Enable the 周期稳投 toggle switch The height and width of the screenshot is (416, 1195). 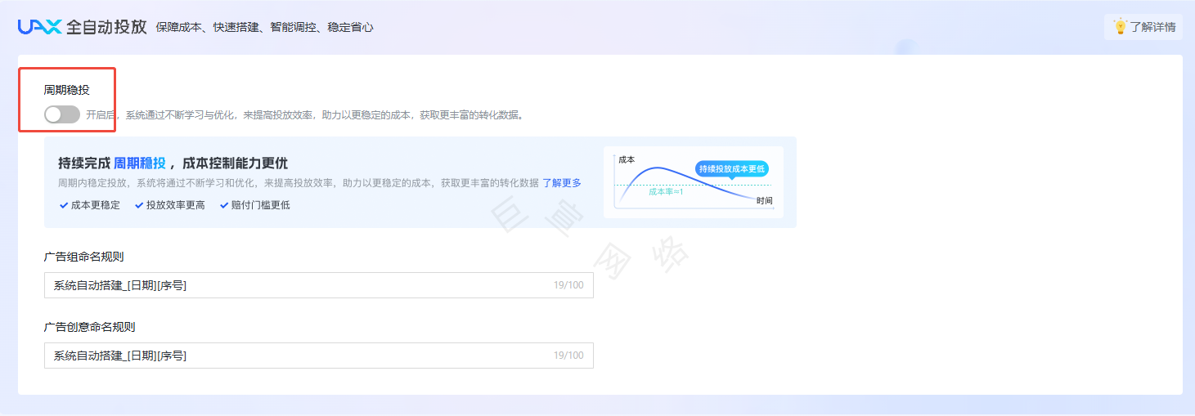coord(62,114)
